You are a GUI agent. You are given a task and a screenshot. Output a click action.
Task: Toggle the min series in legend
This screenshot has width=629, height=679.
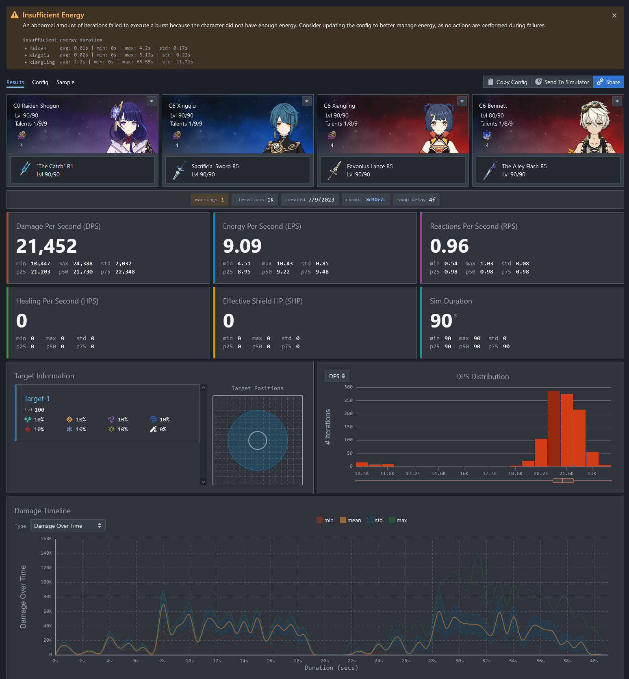(x=325, y=520)
